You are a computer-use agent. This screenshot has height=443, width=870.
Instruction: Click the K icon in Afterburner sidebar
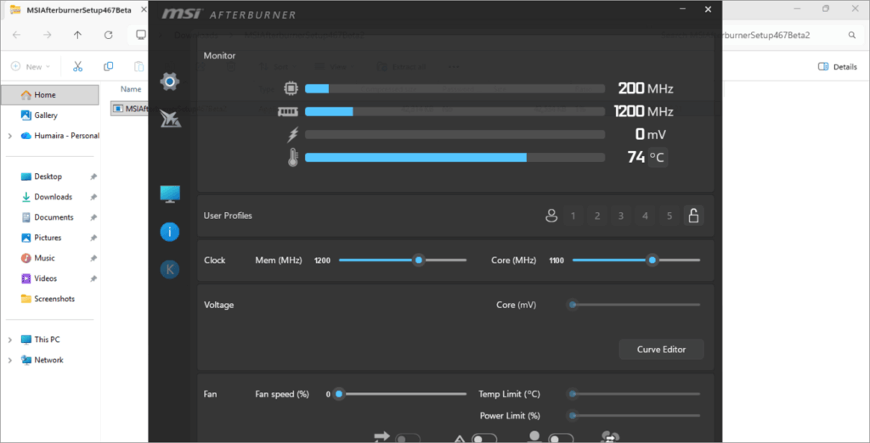[x=170, y=270]
